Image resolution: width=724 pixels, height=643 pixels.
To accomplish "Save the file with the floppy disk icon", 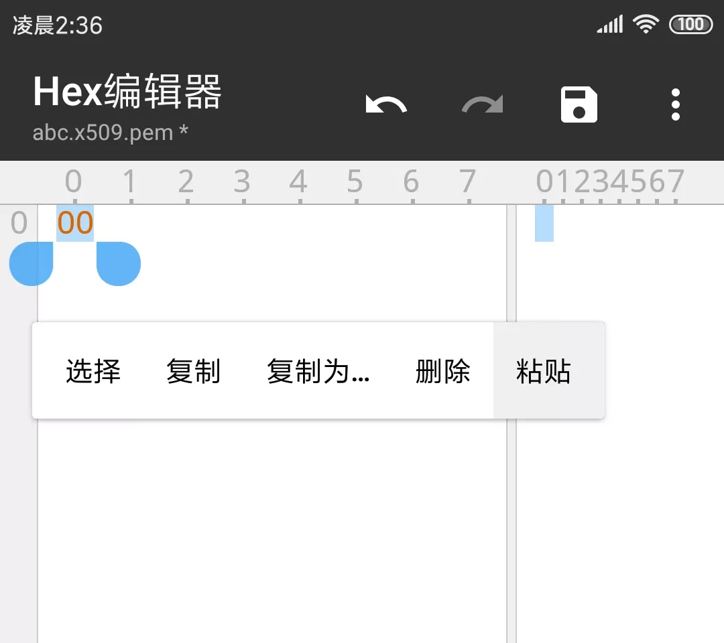I will 579,105.
